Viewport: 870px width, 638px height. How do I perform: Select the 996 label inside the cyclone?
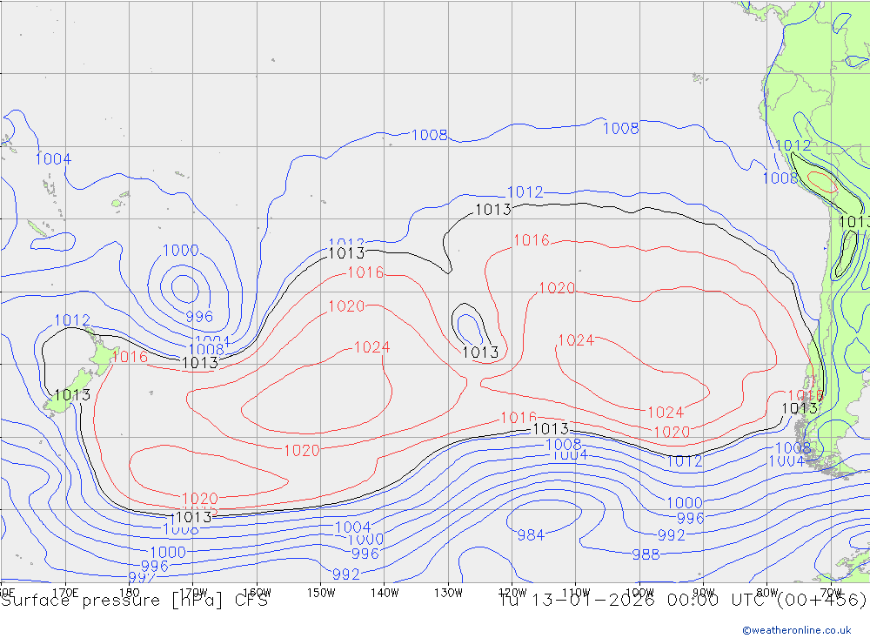pos(199,317)
